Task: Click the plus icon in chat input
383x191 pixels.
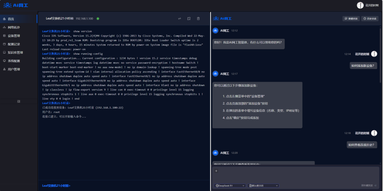Action: pyautogui.click(x=216, y=171)
